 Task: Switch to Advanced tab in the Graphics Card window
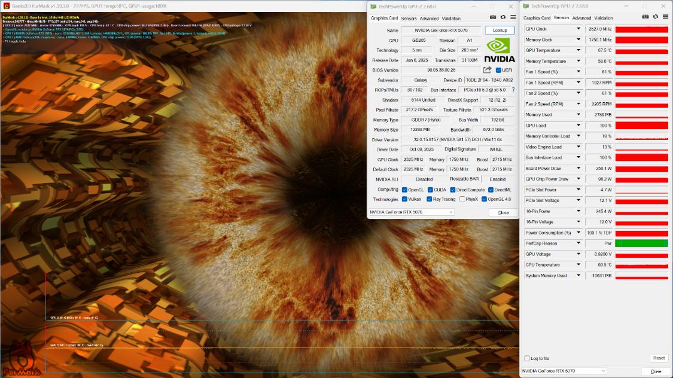coord(429,19)
